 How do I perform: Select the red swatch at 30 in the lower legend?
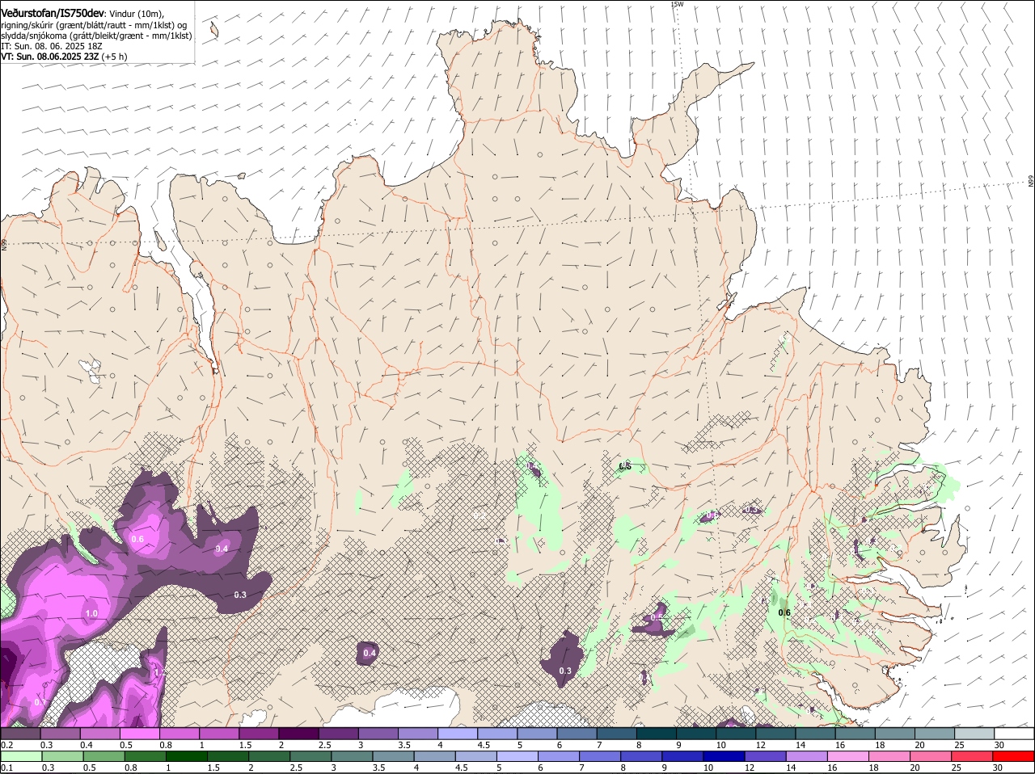[1014, 756]
